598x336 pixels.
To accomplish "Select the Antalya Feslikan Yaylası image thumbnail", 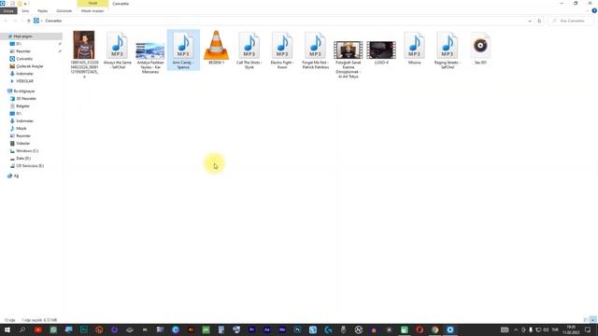I will coord(150,57).
